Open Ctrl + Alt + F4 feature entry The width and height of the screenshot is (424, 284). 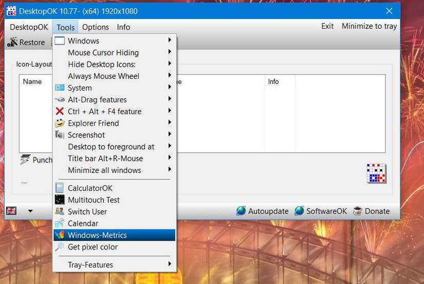tap(115, 111)
